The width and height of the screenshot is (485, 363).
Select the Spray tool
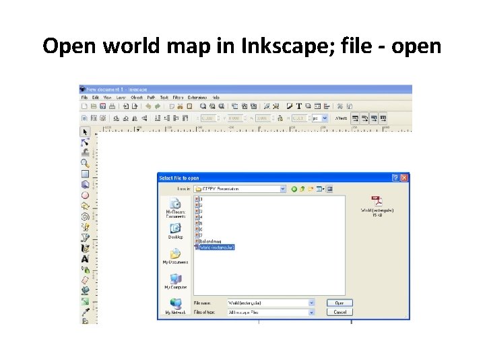point(85,270)
